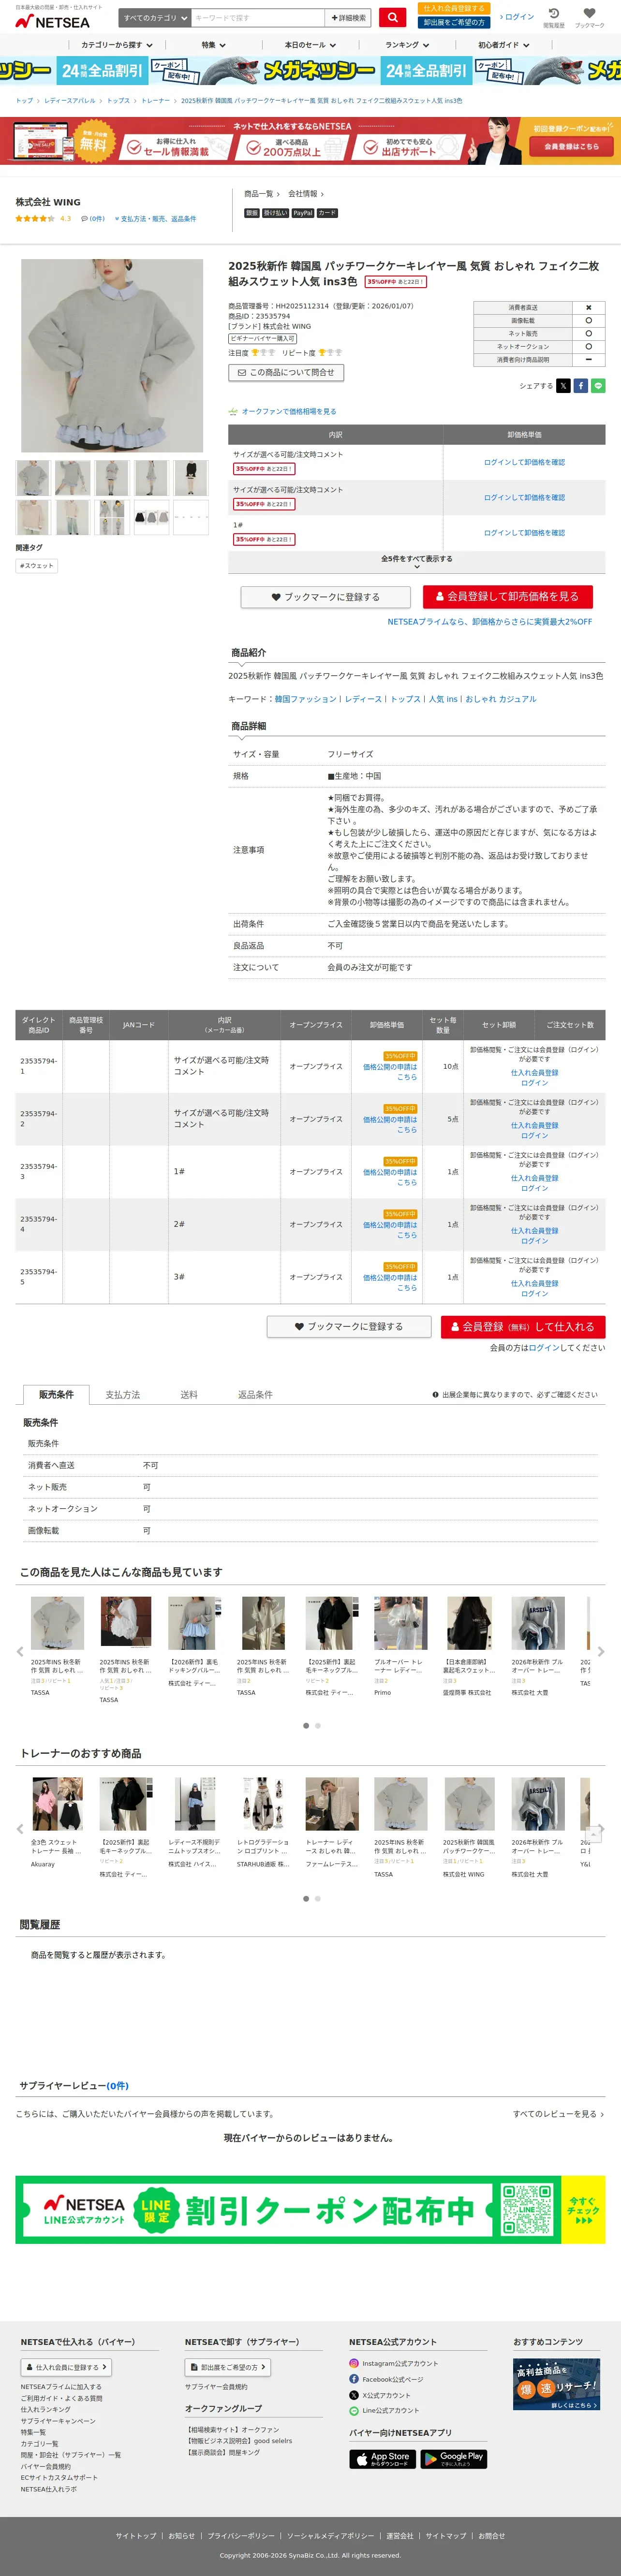Click upper ブックマークに登録する button
The height and width of the screenshot is (2576, 621).
click(326, 597)
